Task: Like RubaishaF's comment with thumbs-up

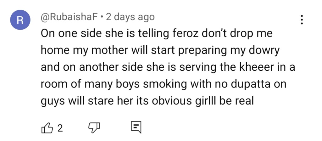Action: click(x=46, y=128)
